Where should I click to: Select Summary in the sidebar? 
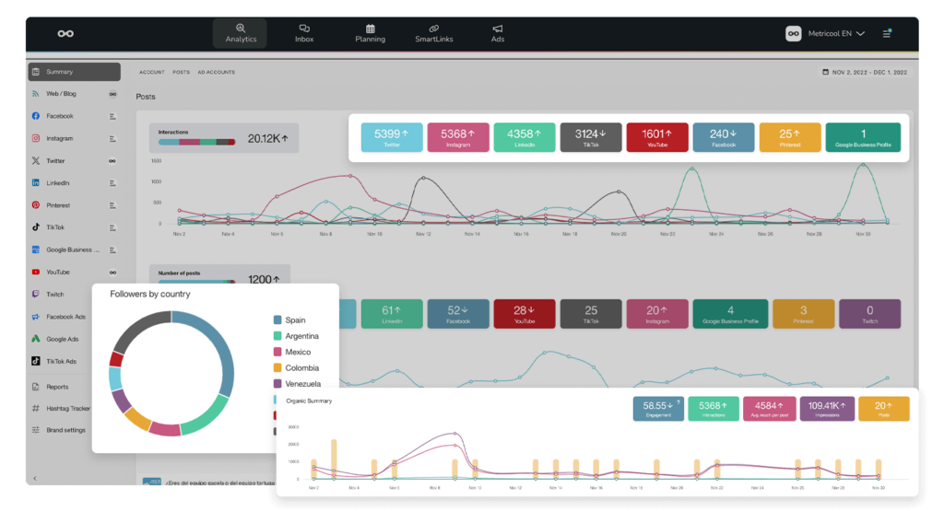[74, 72]
